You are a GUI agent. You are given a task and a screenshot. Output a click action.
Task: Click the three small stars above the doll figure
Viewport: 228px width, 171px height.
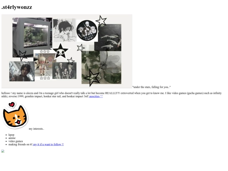click(45, 52)
